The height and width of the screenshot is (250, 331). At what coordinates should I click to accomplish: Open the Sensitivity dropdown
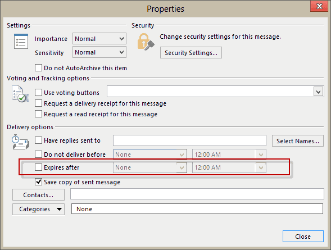point(99,52)
